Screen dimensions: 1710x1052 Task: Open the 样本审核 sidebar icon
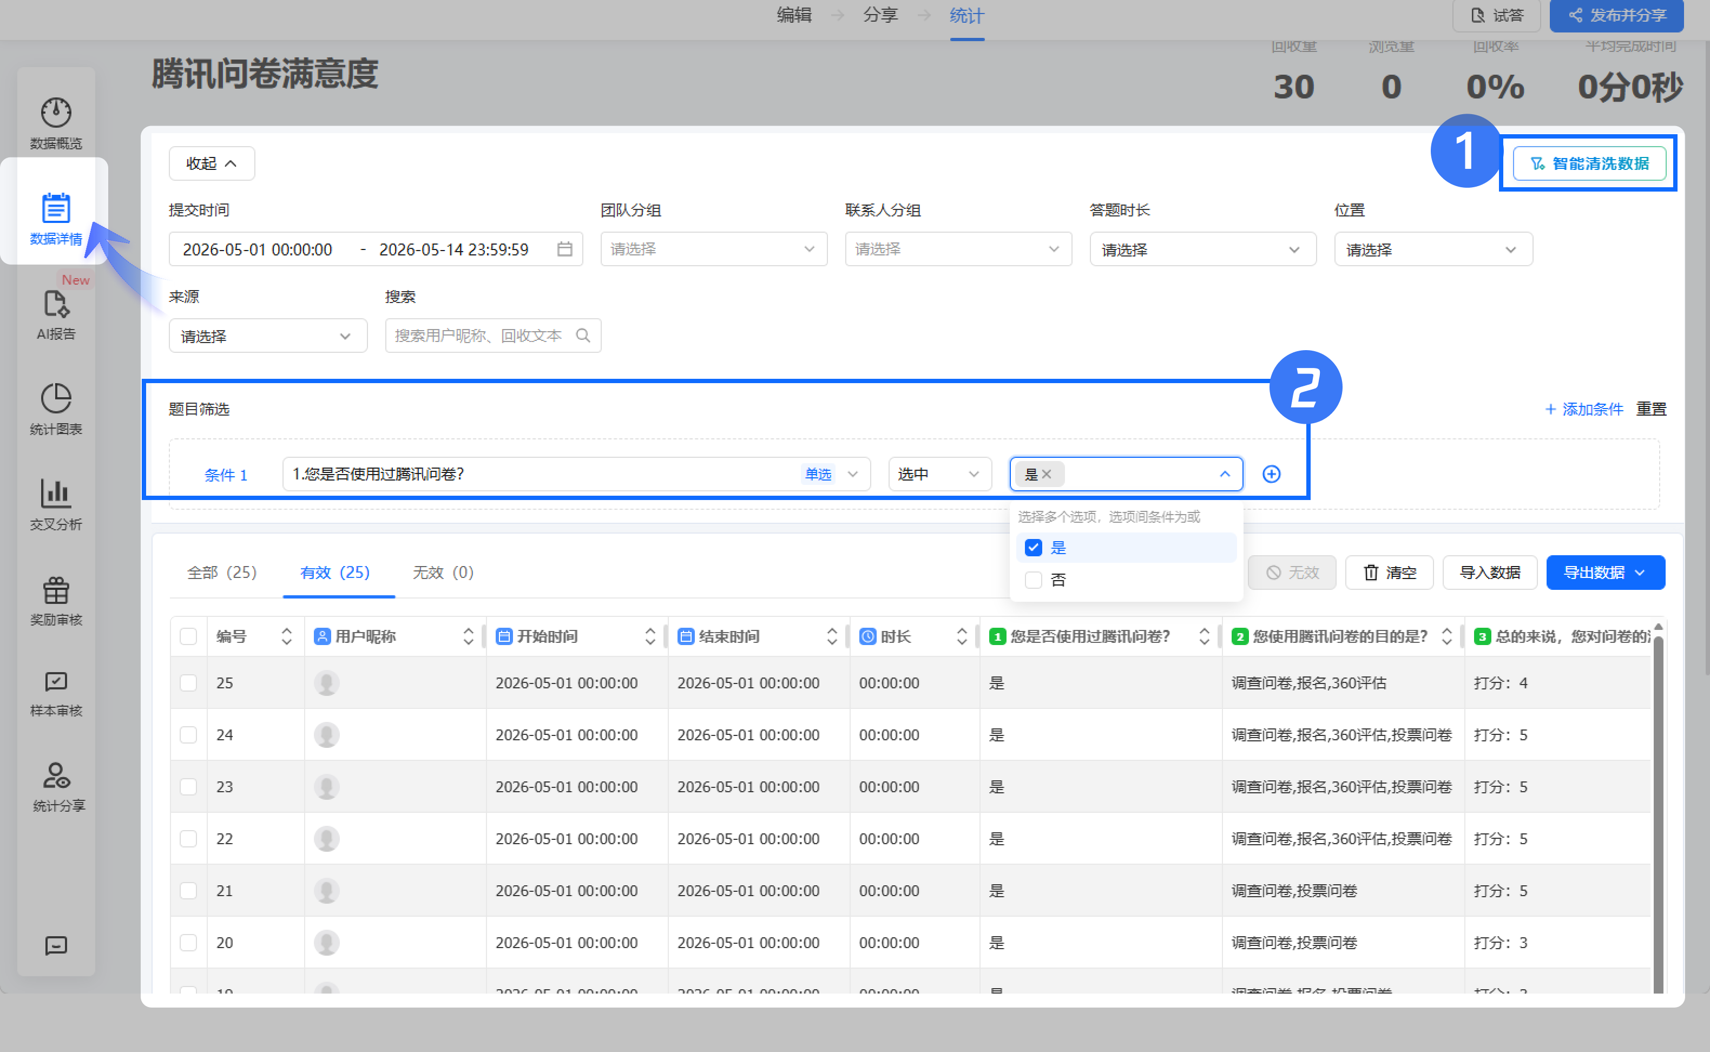point(56,682)
